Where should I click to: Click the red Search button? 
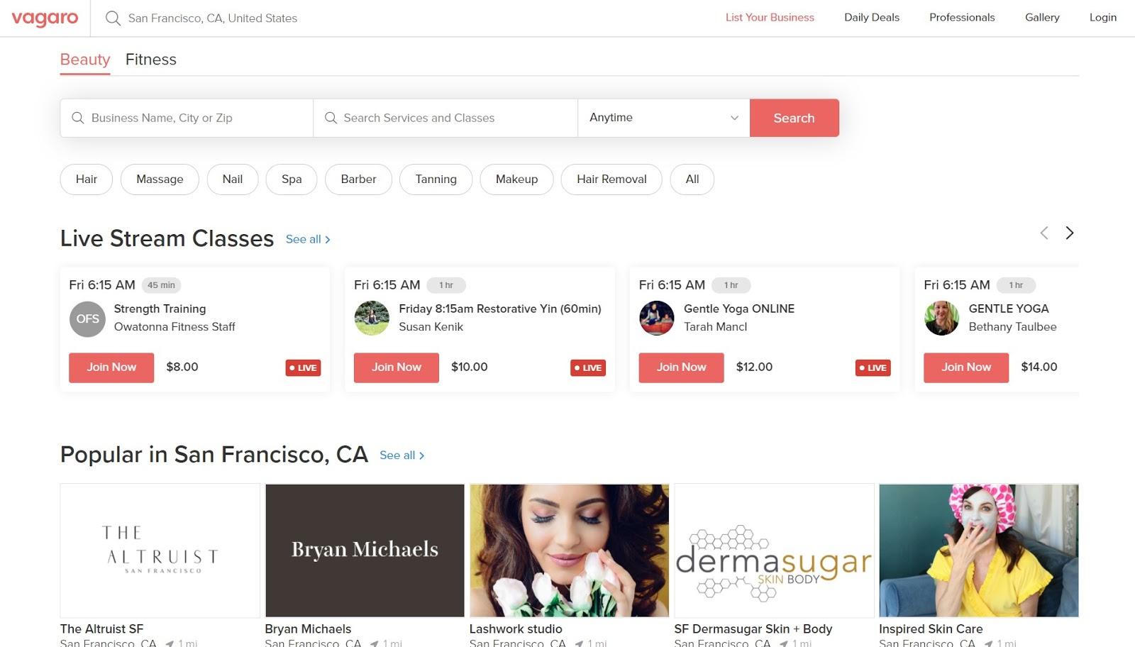[794, 118]
